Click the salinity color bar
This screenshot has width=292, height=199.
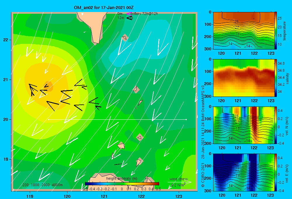[276, 78]
